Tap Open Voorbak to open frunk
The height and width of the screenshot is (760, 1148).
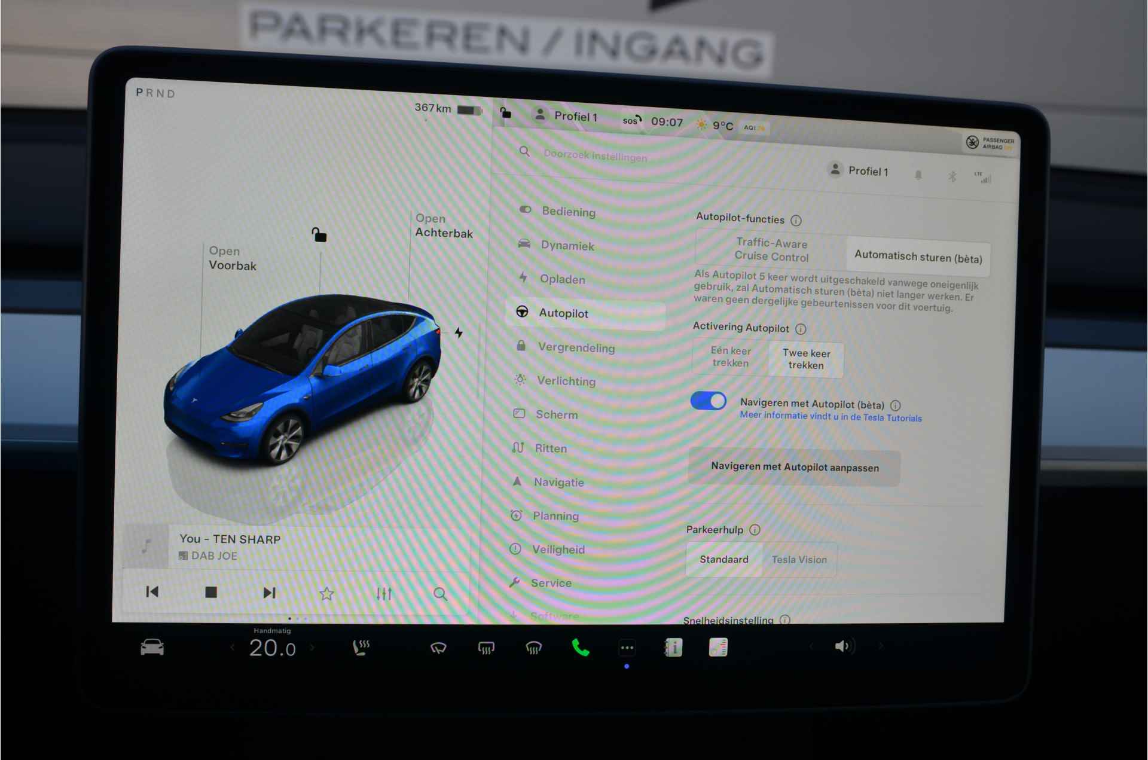tap(232, 258)
